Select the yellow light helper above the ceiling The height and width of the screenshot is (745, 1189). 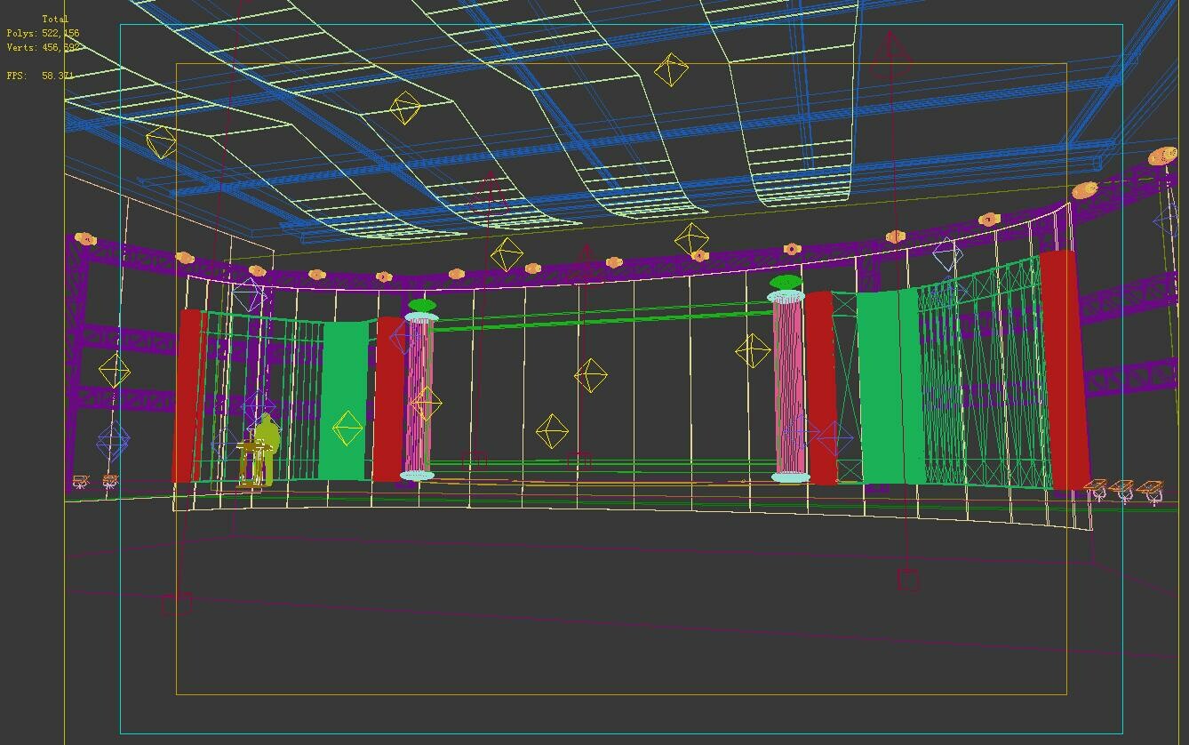[671, 68]
